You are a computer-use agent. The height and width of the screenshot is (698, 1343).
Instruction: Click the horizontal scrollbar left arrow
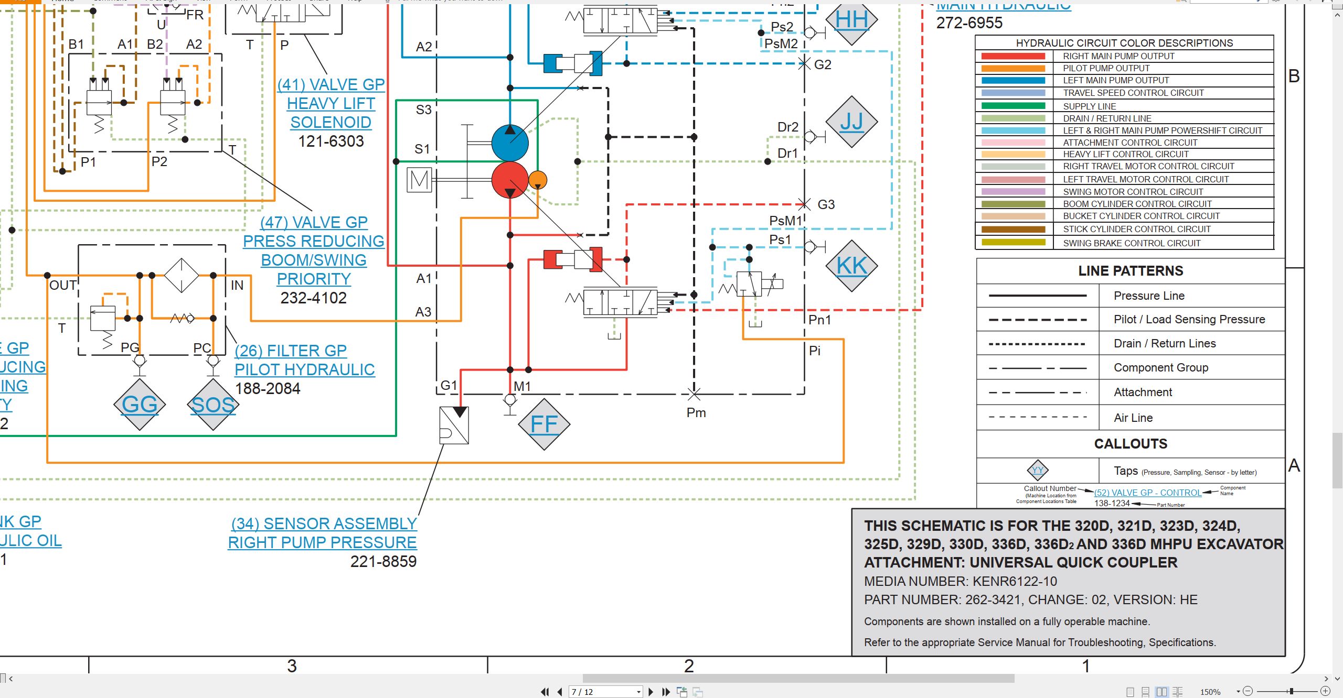coord(10,679)
